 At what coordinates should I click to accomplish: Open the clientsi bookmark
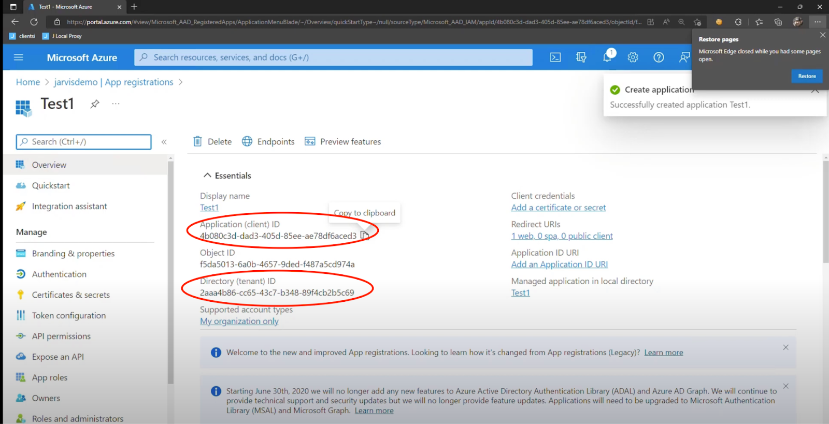point(22,36)
